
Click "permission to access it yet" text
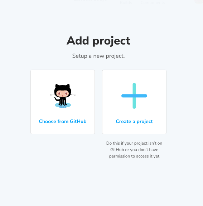tap(134, 156)
